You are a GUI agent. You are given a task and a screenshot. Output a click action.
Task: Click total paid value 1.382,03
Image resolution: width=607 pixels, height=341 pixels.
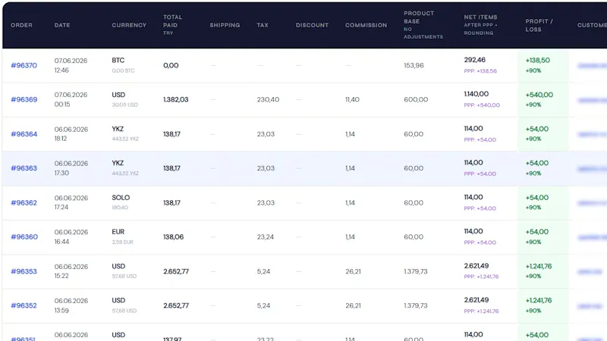click(176, 99)
